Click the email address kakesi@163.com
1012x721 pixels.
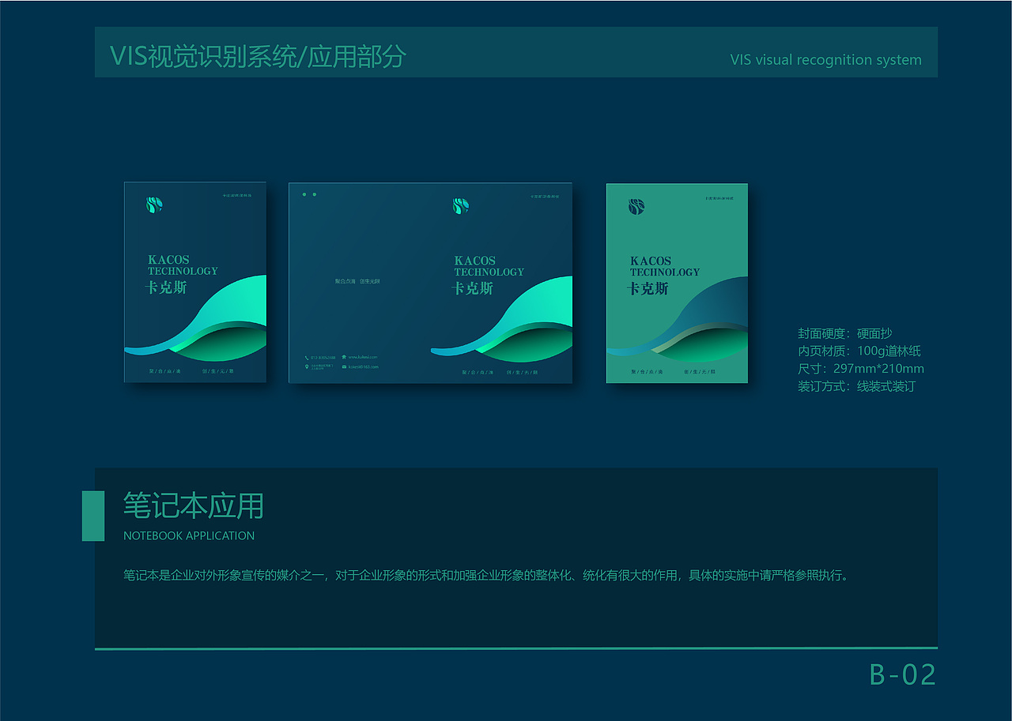[x=365, y=367]
